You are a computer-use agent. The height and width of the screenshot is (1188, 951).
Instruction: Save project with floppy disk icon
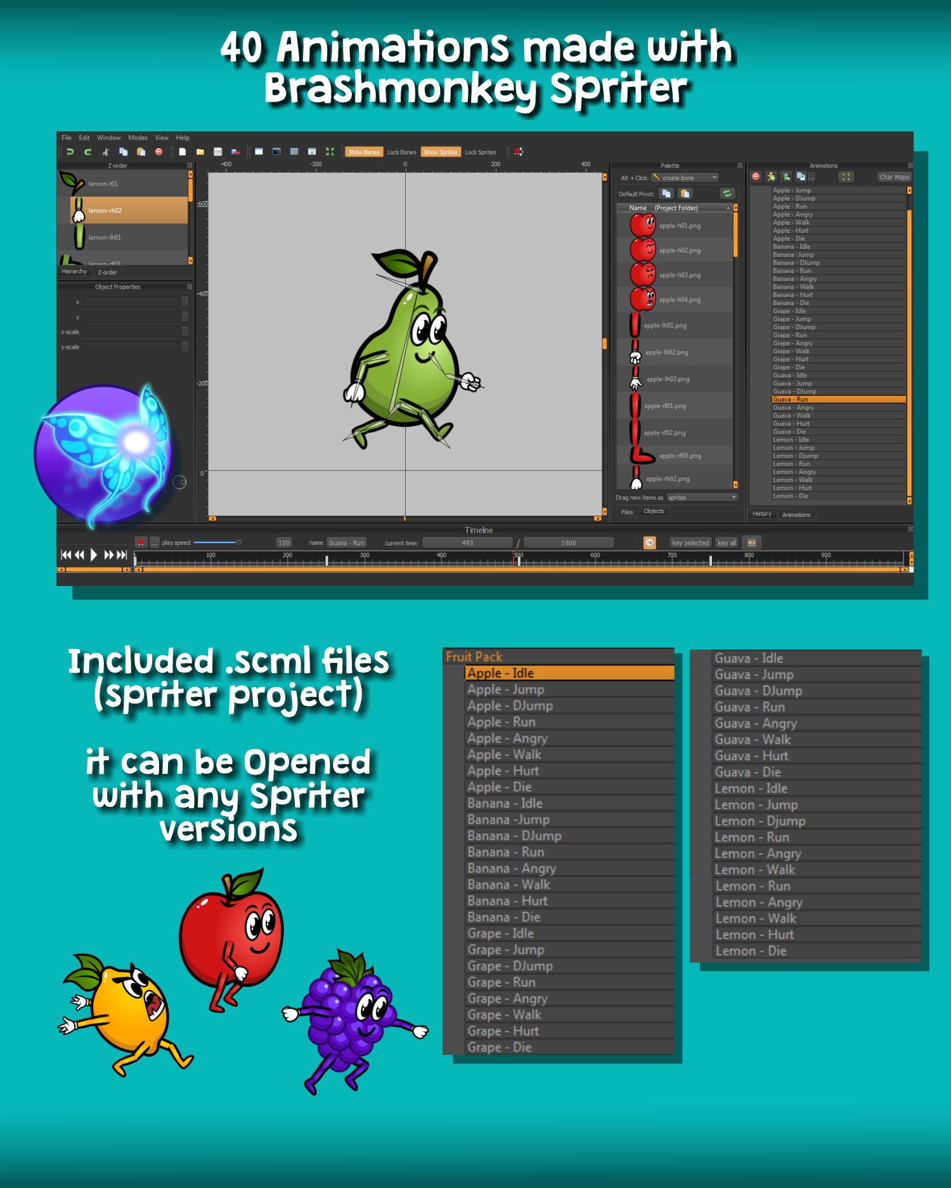pos(218,152)
